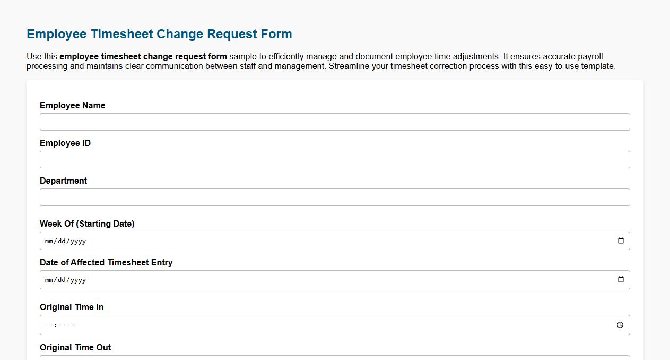Screen dimensions: 670x360
Task: Select the month segment of Week Of date
Action: (49, 241)
